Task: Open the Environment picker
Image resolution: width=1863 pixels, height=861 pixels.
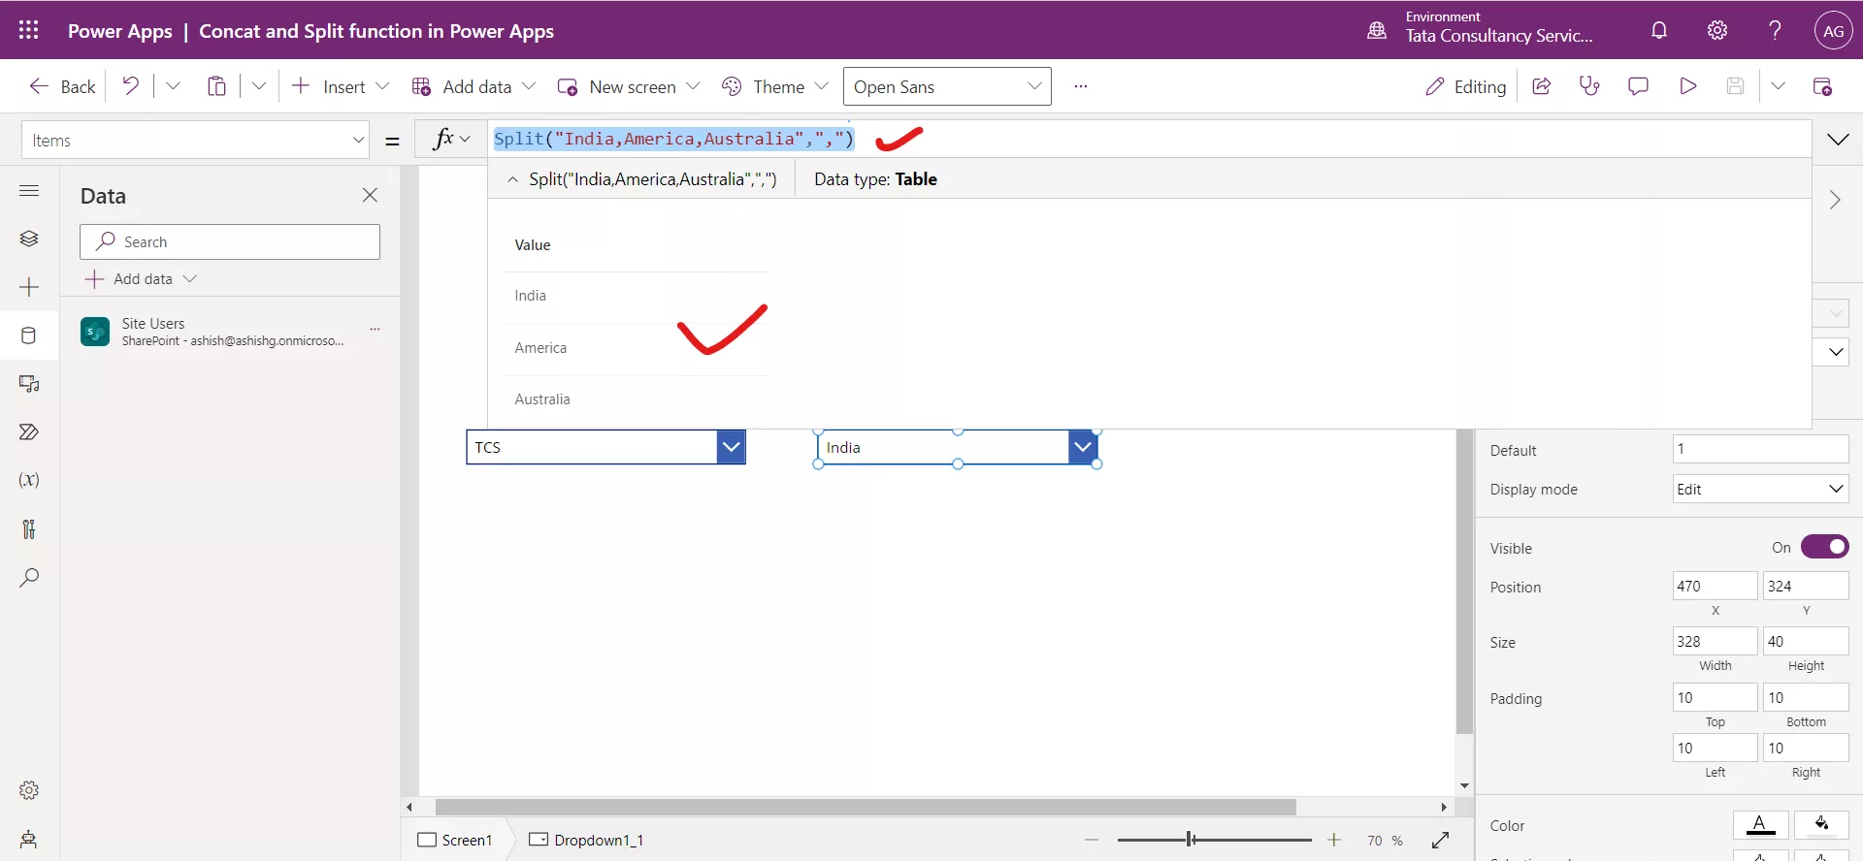Action: click(x=1481, y=29)
